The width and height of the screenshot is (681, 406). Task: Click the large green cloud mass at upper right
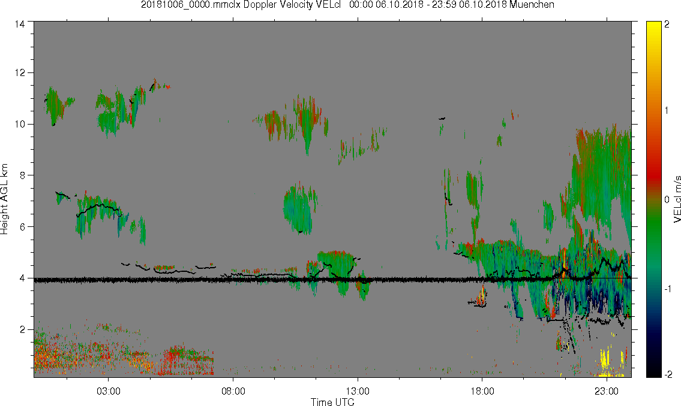[x=602, y=178]
